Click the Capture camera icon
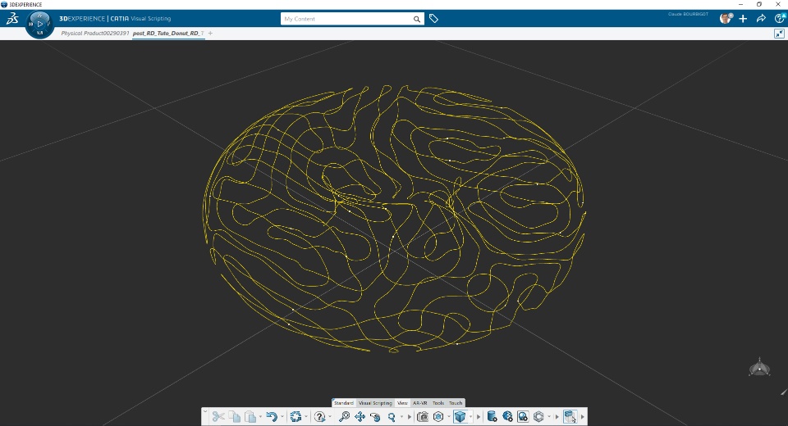 click(423, 416)
